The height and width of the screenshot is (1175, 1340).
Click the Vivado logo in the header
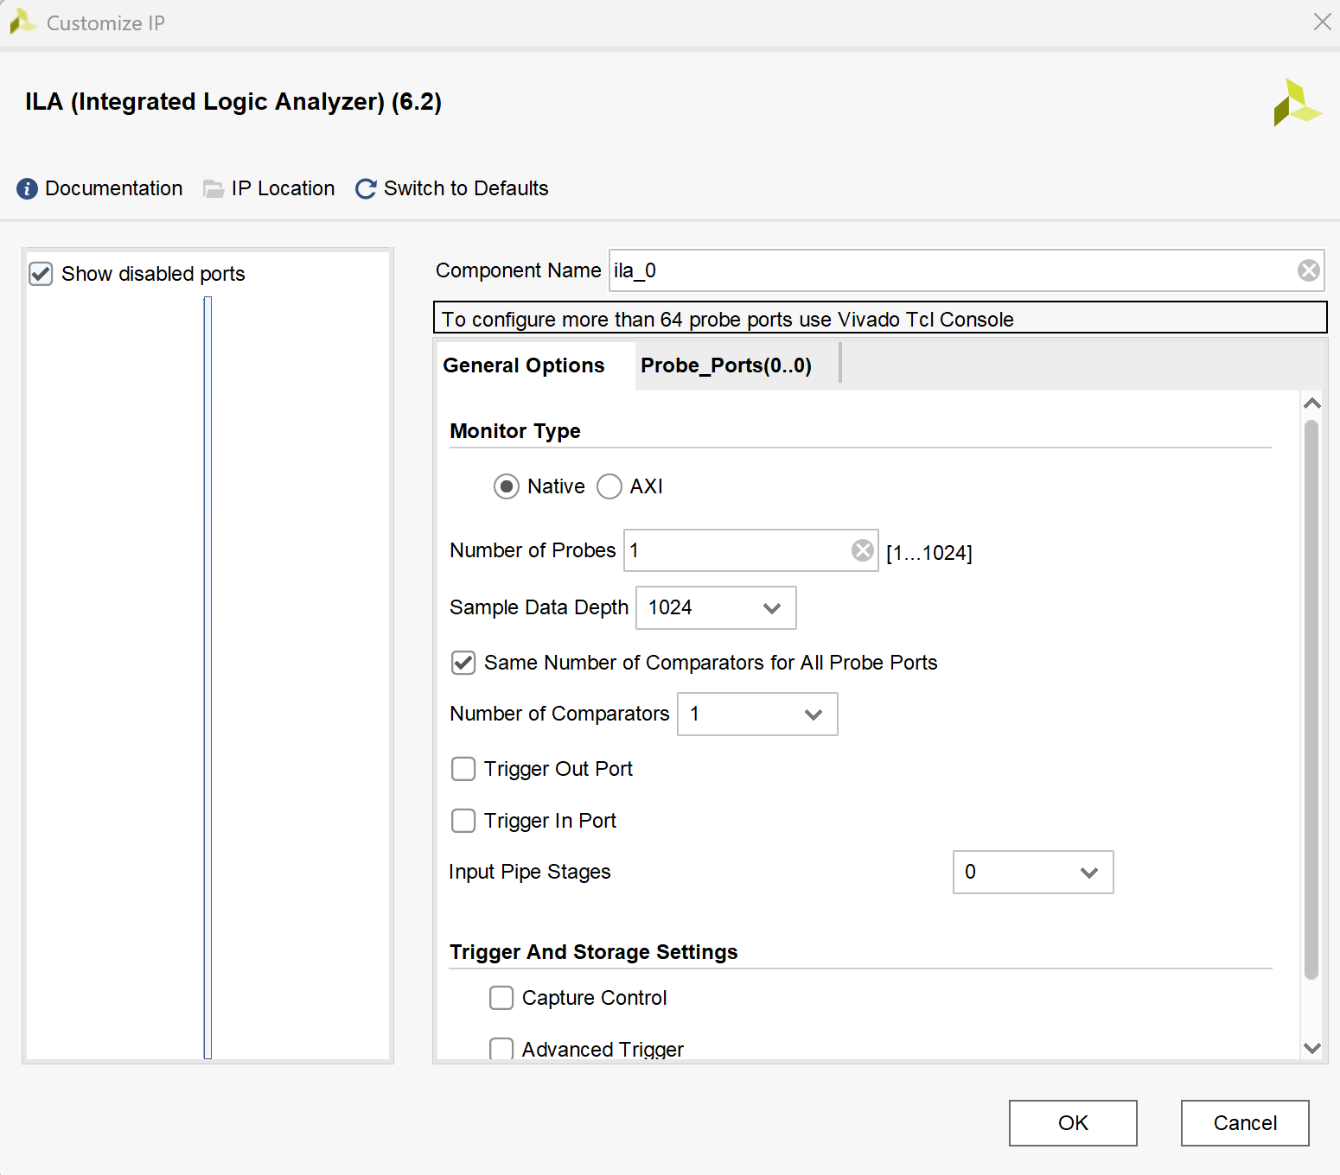[x=1297, y=103]
